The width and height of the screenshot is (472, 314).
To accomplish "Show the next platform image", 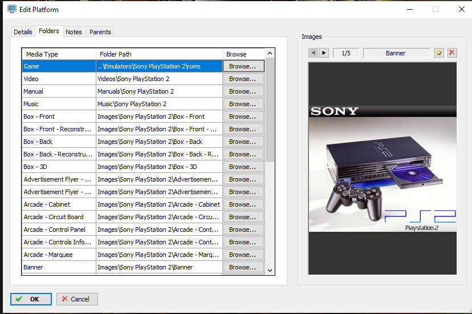I will click(324, 53).
